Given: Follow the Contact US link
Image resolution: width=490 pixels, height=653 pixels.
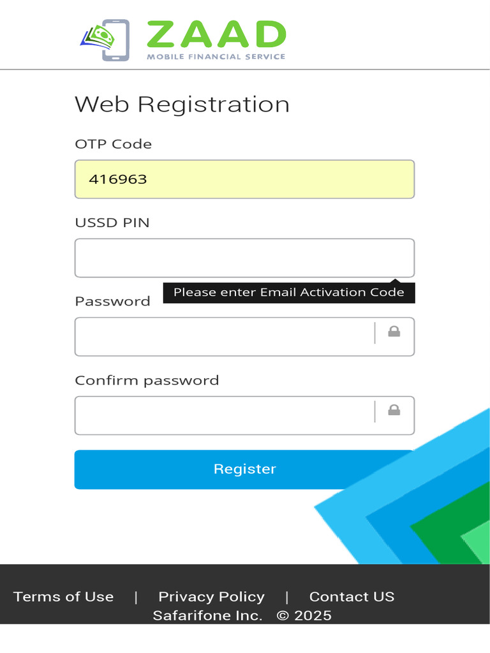Looking at the screenshot, I should [352, 597].
